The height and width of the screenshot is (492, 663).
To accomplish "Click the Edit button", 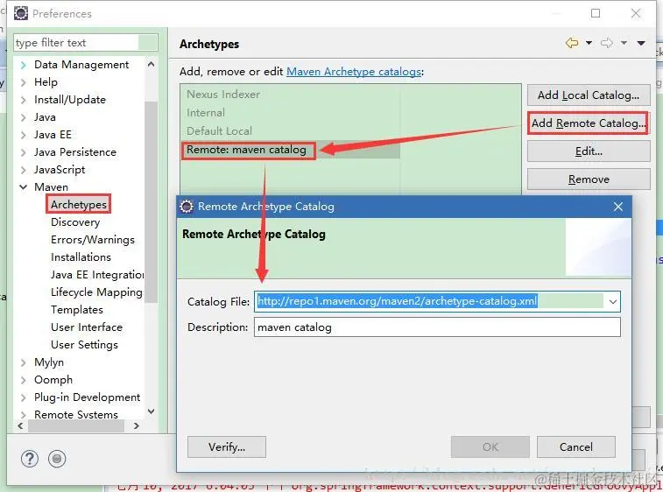I will click(589, 151).
